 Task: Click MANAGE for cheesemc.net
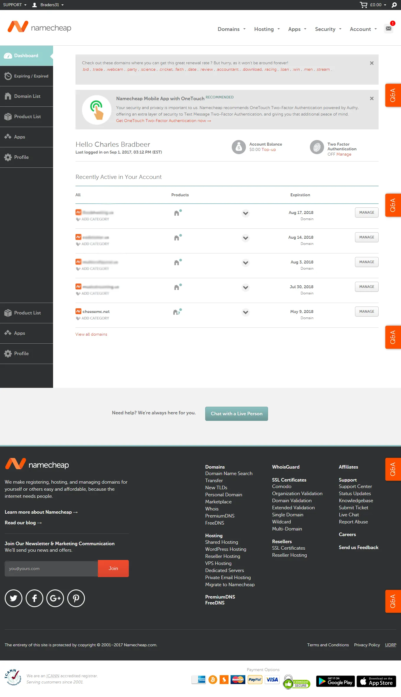pyautogui.click(x=367, y=312)
